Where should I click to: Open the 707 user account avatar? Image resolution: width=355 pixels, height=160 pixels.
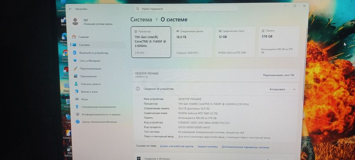[x=75, y=22]
